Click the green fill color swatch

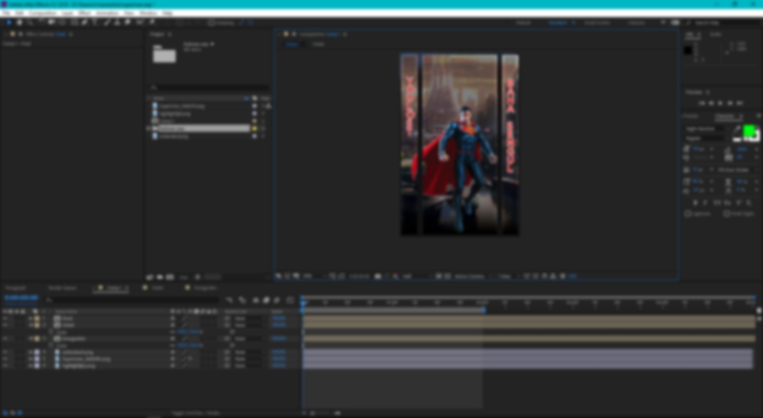pos(749,130)
